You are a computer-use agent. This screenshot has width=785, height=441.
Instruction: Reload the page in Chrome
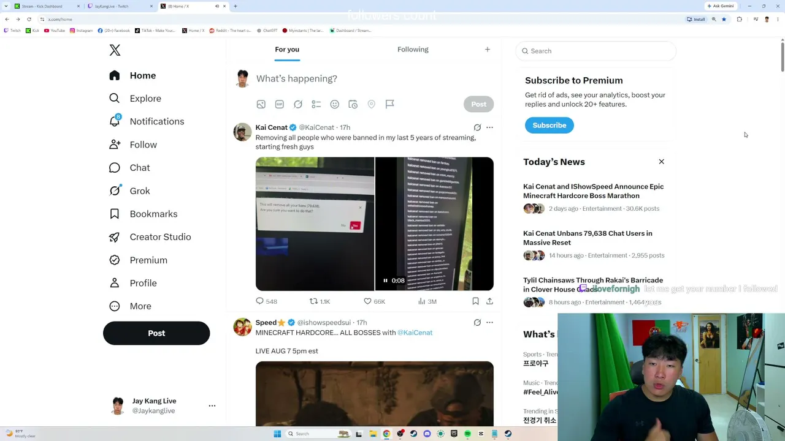click(29, 20)
